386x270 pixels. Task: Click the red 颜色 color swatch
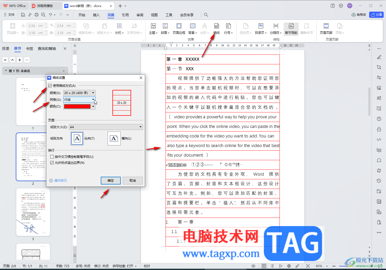(77, 106)
